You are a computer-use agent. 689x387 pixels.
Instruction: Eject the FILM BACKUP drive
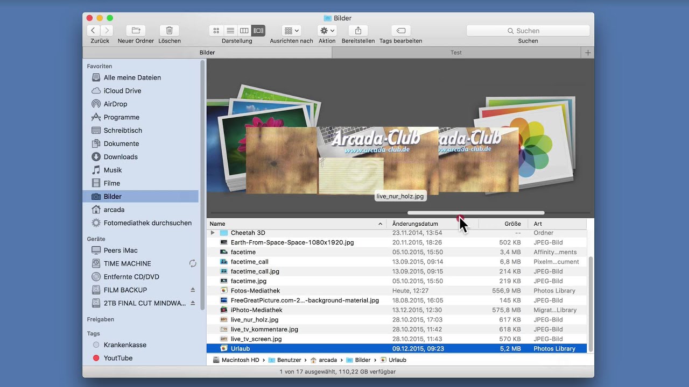tap(193, 290)
